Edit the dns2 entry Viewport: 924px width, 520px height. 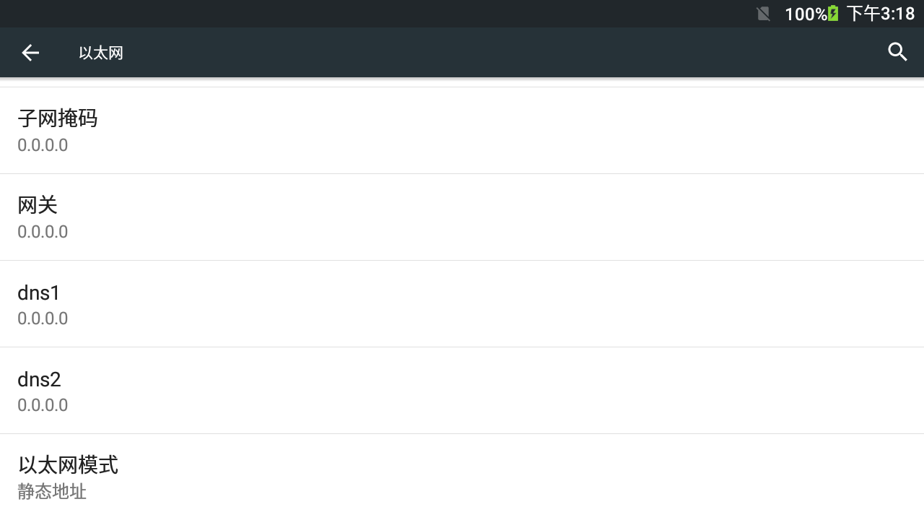coord(462,391)
